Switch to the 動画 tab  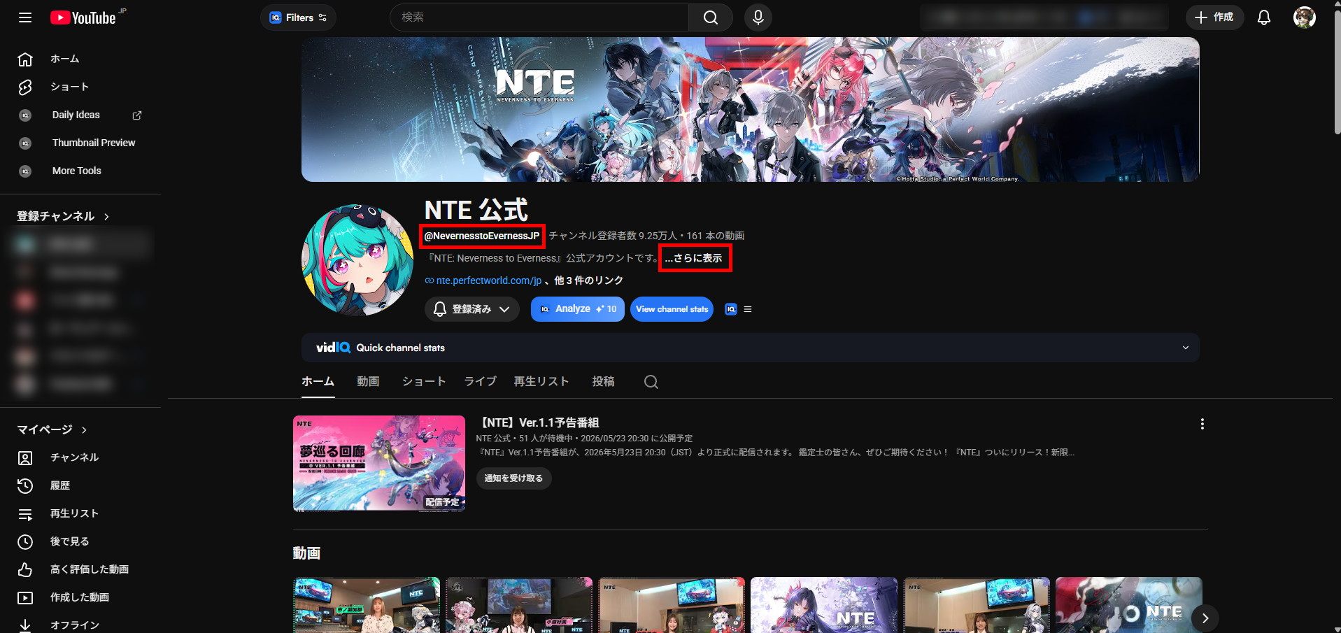pyautogui.click(x=368, y=381)
